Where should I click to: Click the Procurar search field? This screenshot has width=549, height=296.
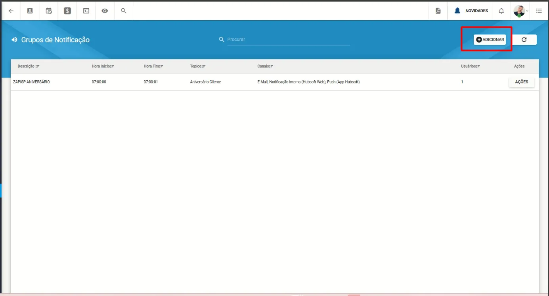[x=288, y=40]
